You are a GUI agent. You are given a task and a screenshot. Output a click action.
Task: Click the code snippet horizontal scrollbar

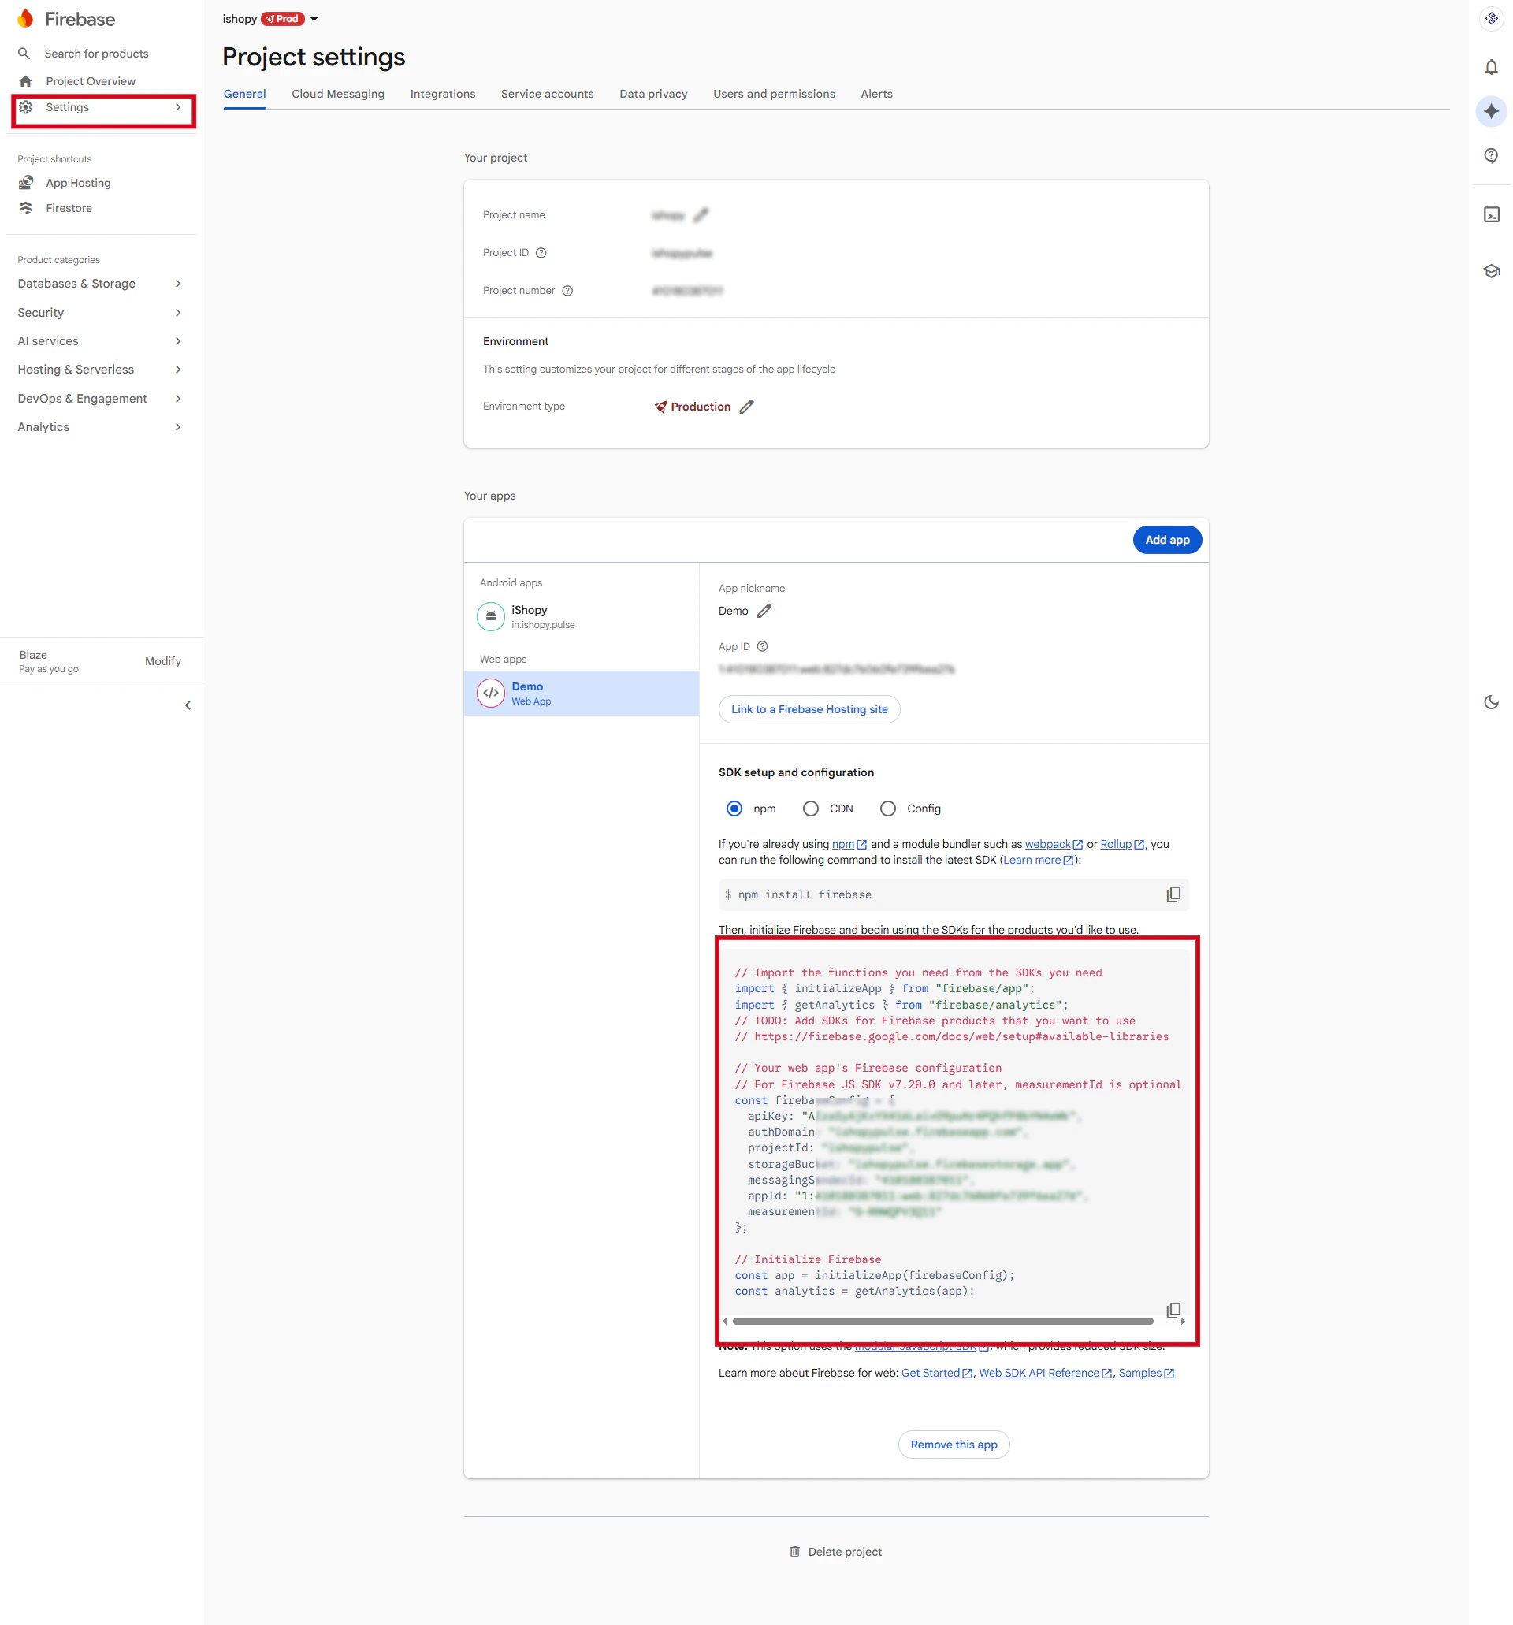[942, 1321]
